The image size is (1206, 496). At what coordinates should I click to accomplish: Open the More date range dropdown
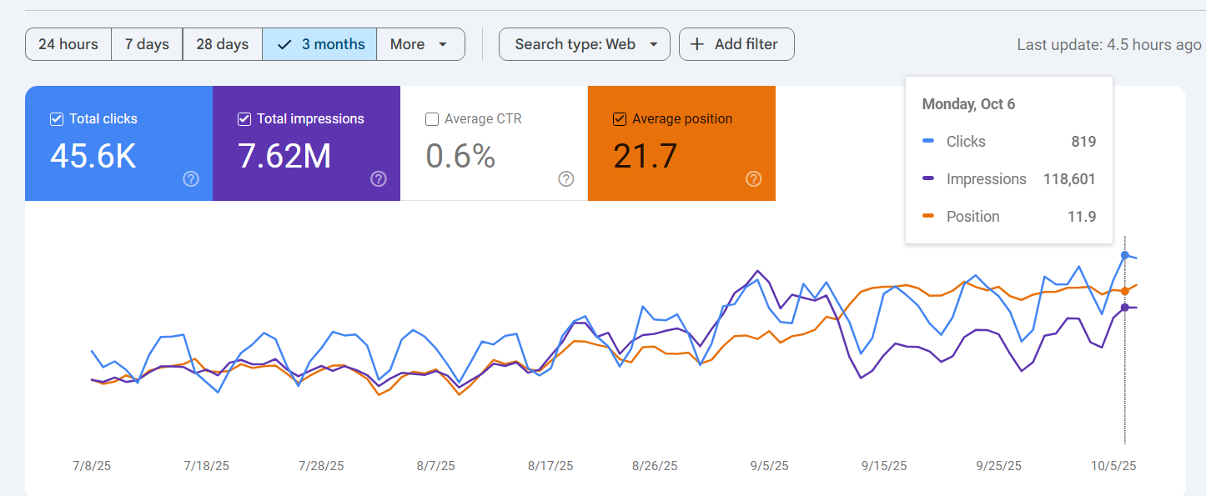pos(420,44)
